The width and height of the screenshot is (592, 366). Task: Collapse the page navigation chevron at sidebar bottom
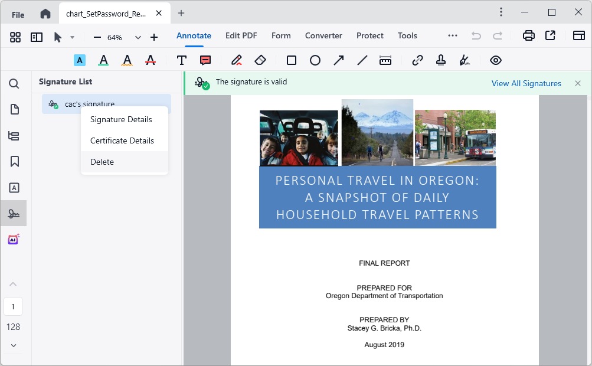pos(13,284)
